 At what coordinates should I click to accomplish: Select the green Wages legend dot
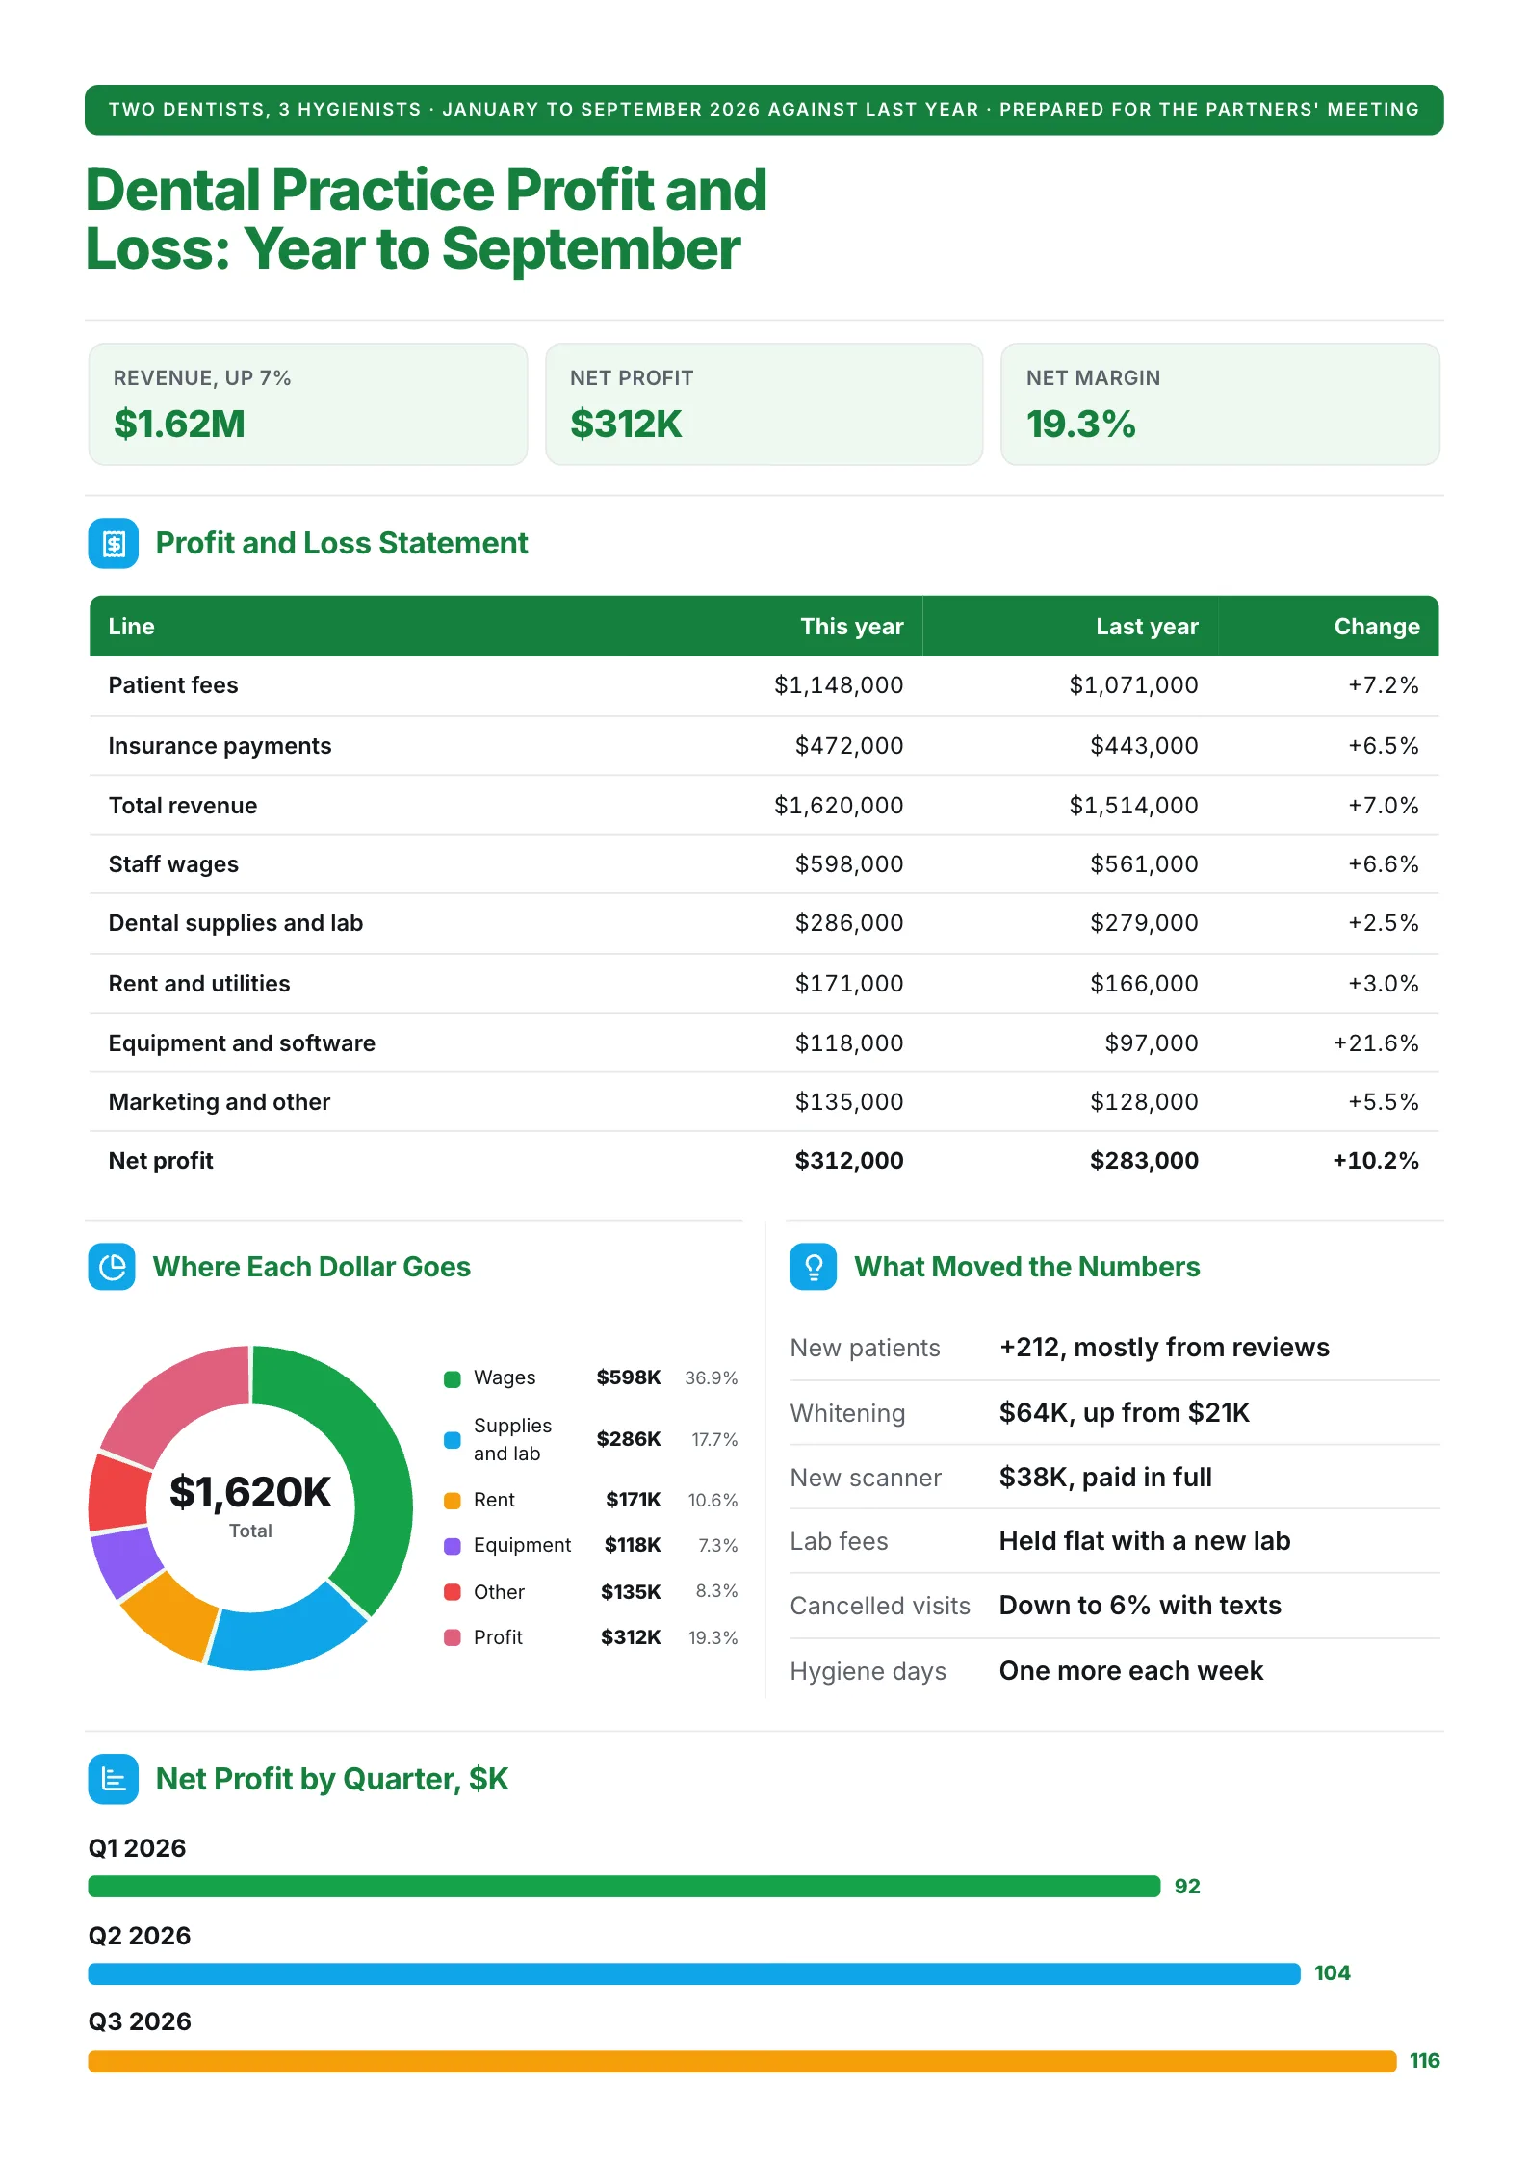[x=452, y=1378]
